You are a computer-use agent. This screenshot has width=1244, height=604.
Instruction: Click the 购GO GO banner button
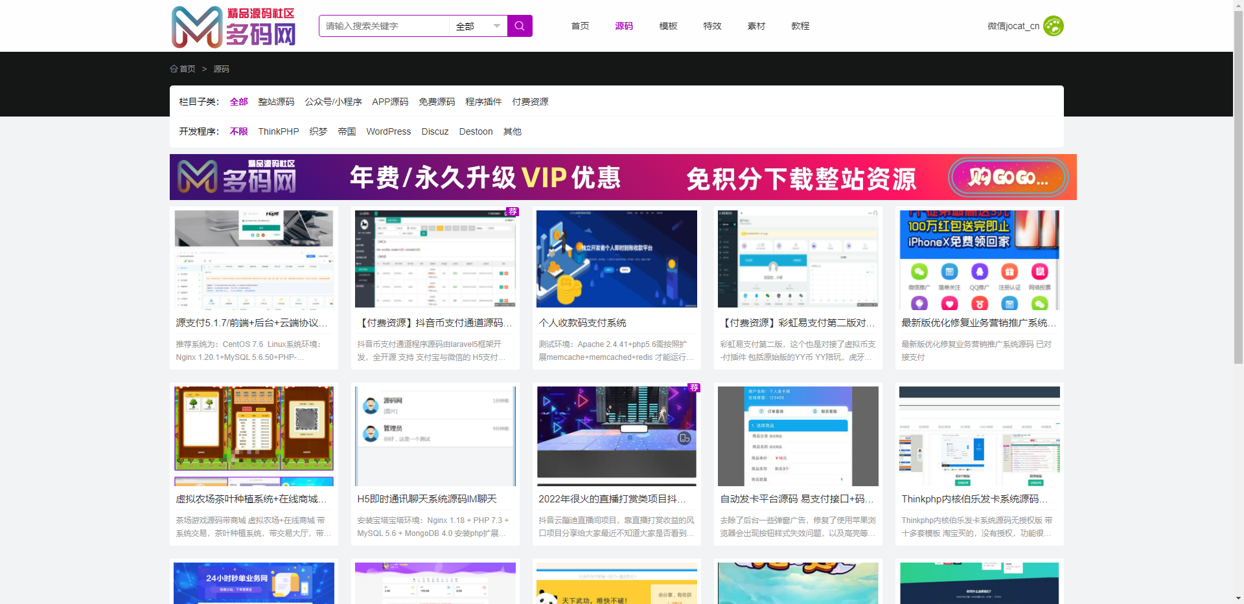coord(1008,177)
